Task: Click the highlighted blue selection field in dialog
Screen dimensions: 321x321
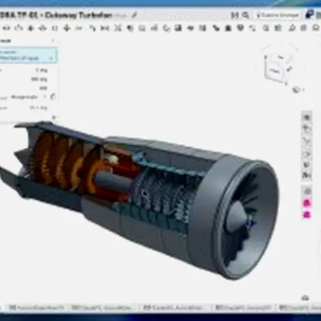Action: click(x=28, y=55)
